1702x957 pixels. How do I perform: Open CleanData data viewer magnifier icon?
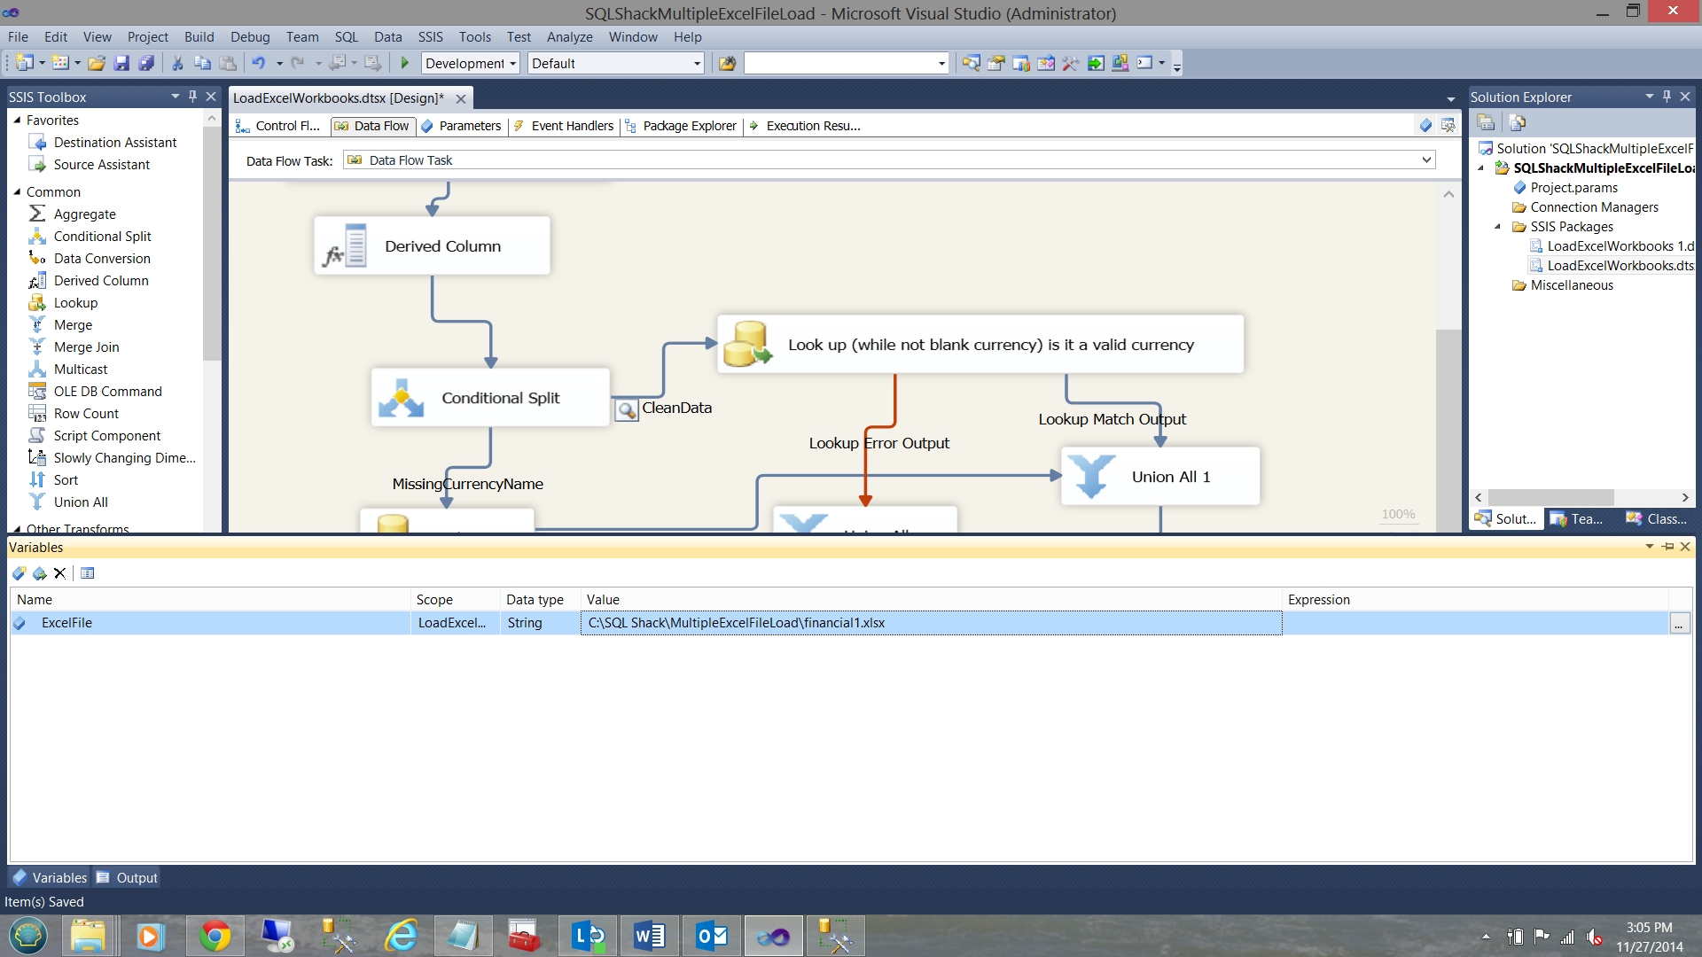point(626,409)
